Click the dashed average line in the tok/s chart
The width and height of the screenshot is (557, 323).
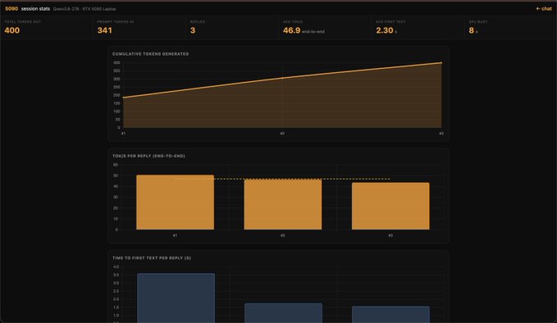(x=283, y=179)
